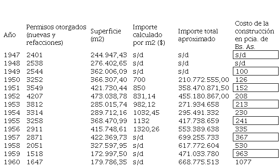Click the boxed s/d cell for 1947
Screen dimensions: 280x167
click(x=256, y=54)
